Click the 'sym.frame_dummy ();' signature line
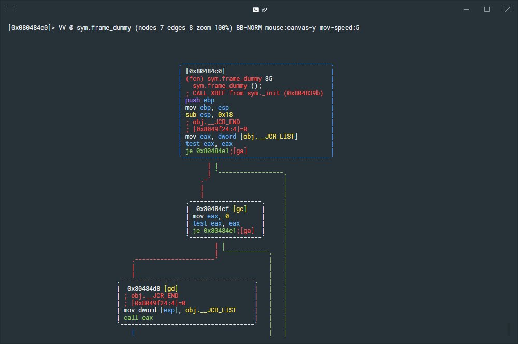 pos(227,86)
